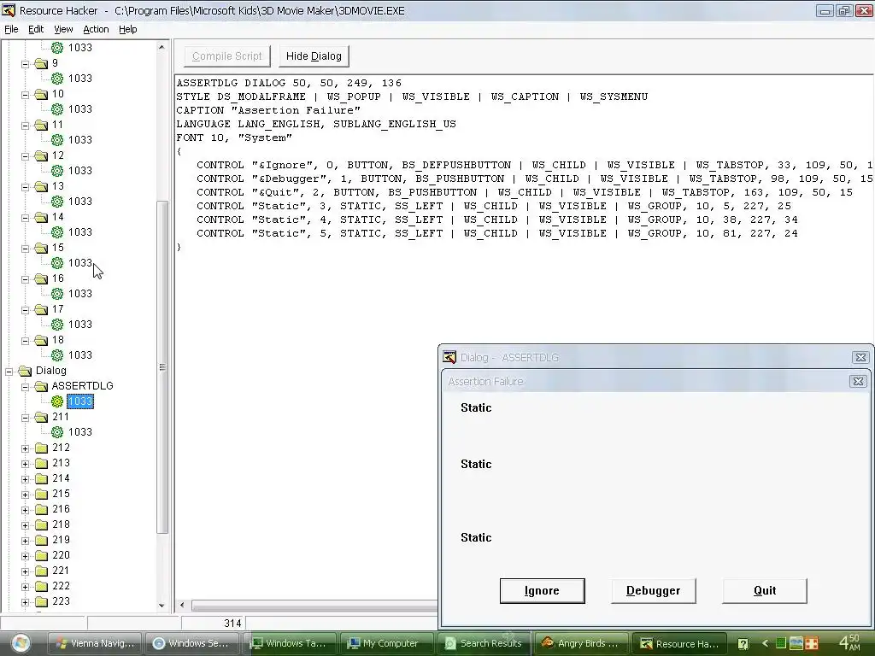Viewport: 875px width, 656px height.
Task: Click the open folder icon for 10
Action: [x=41, y=94]
